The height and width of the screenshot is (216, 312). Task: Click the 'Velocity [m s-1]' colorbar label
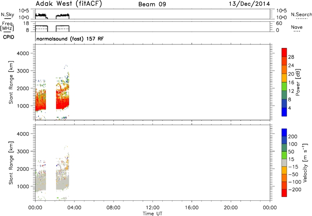305,163
